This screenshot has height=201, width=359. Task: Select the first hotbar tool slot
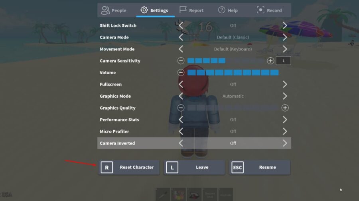click(163, 195)
